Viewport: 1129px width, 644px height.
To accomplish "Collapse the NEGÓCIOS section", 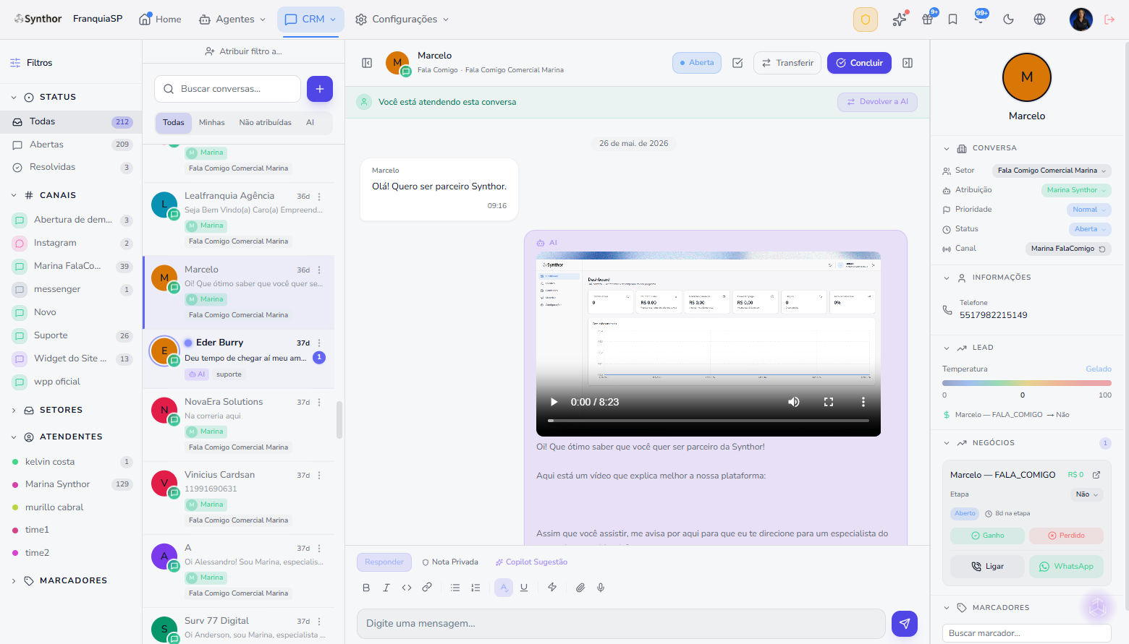I will 947,443.
